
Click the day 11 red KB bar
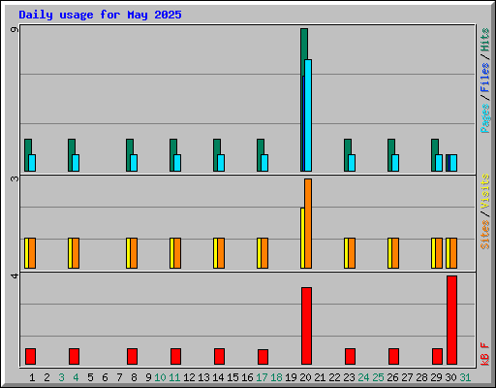(175, 356)
